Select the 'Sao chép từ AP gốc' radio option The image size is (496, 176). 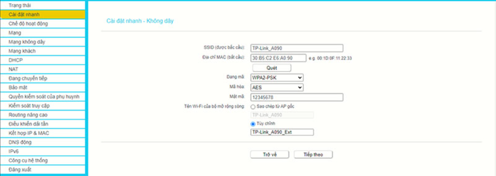pos(253,107)
